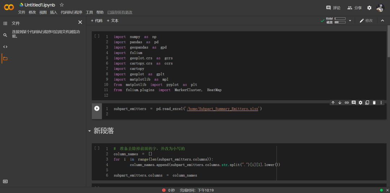Open the 评论 comments button
The height and width of the screenshot is (193, 390).
[333, 8]
